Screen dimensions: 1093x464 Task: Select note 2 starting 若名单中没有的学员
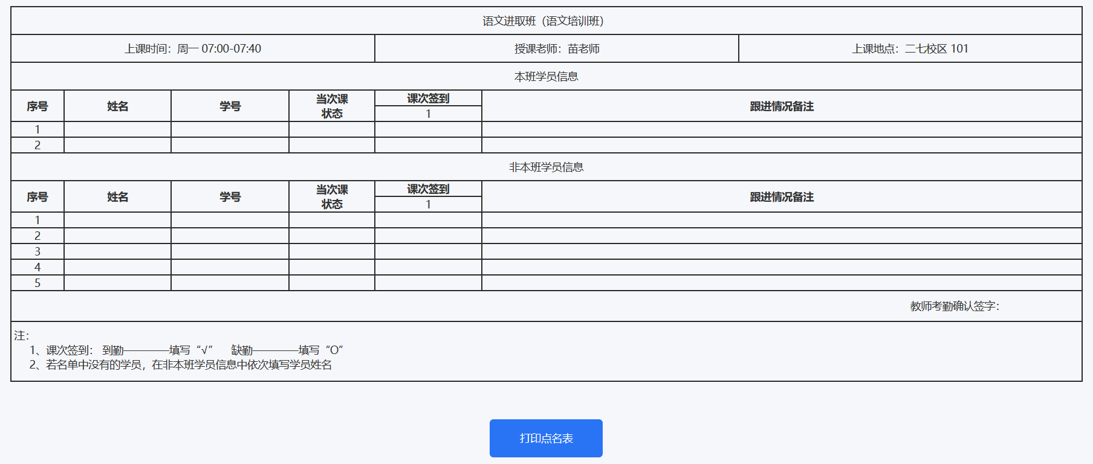pyautogui.click(x=180, y=365)
